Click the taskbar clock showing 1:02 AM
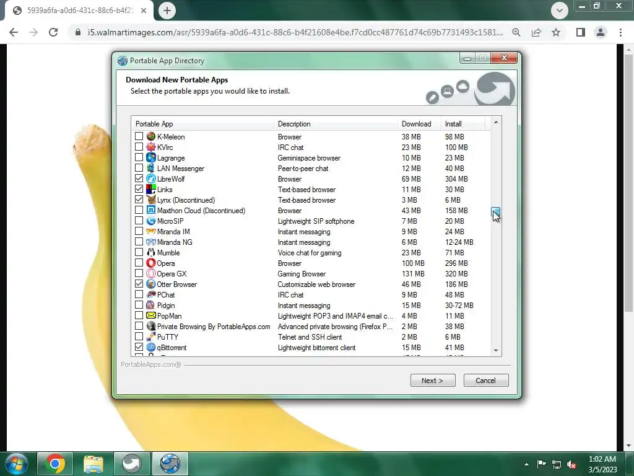Screen dimensions: 634x476 [x=602, y=464]
